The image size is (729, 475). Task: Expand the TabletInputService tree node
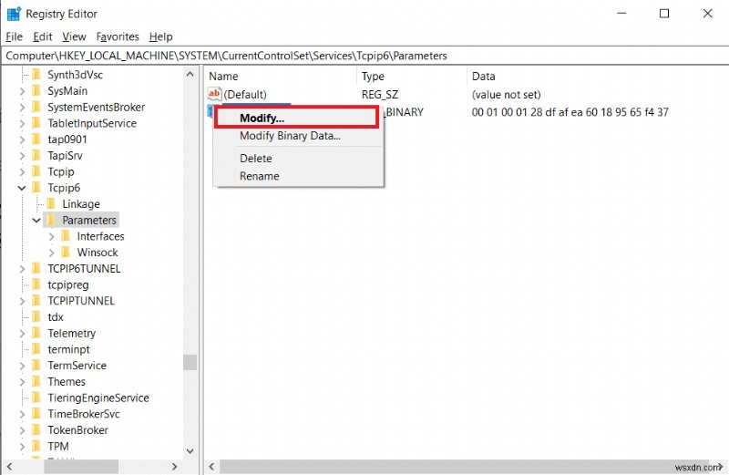pos(22,124)
